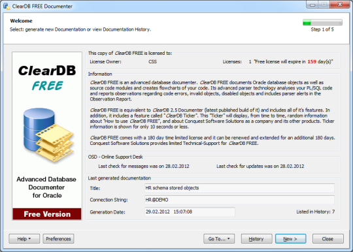Open the Go To... dropdown
Viewport: 353px width, 252px height.
[x=219, y=239]
